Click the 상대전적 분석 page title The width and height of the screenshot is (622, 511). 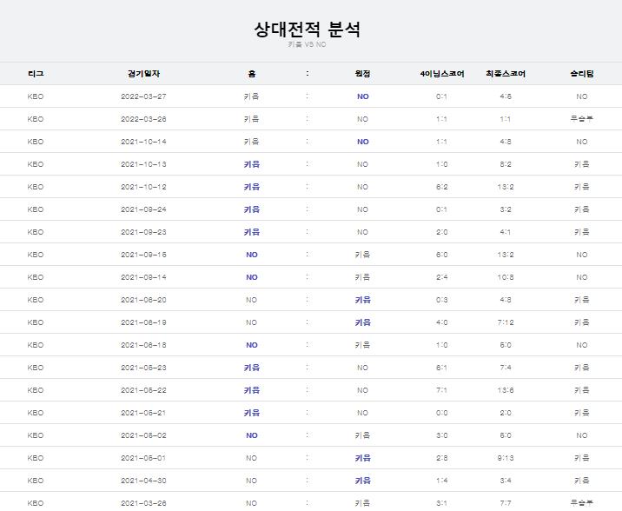pyautogui.click(x=307, y=30)
